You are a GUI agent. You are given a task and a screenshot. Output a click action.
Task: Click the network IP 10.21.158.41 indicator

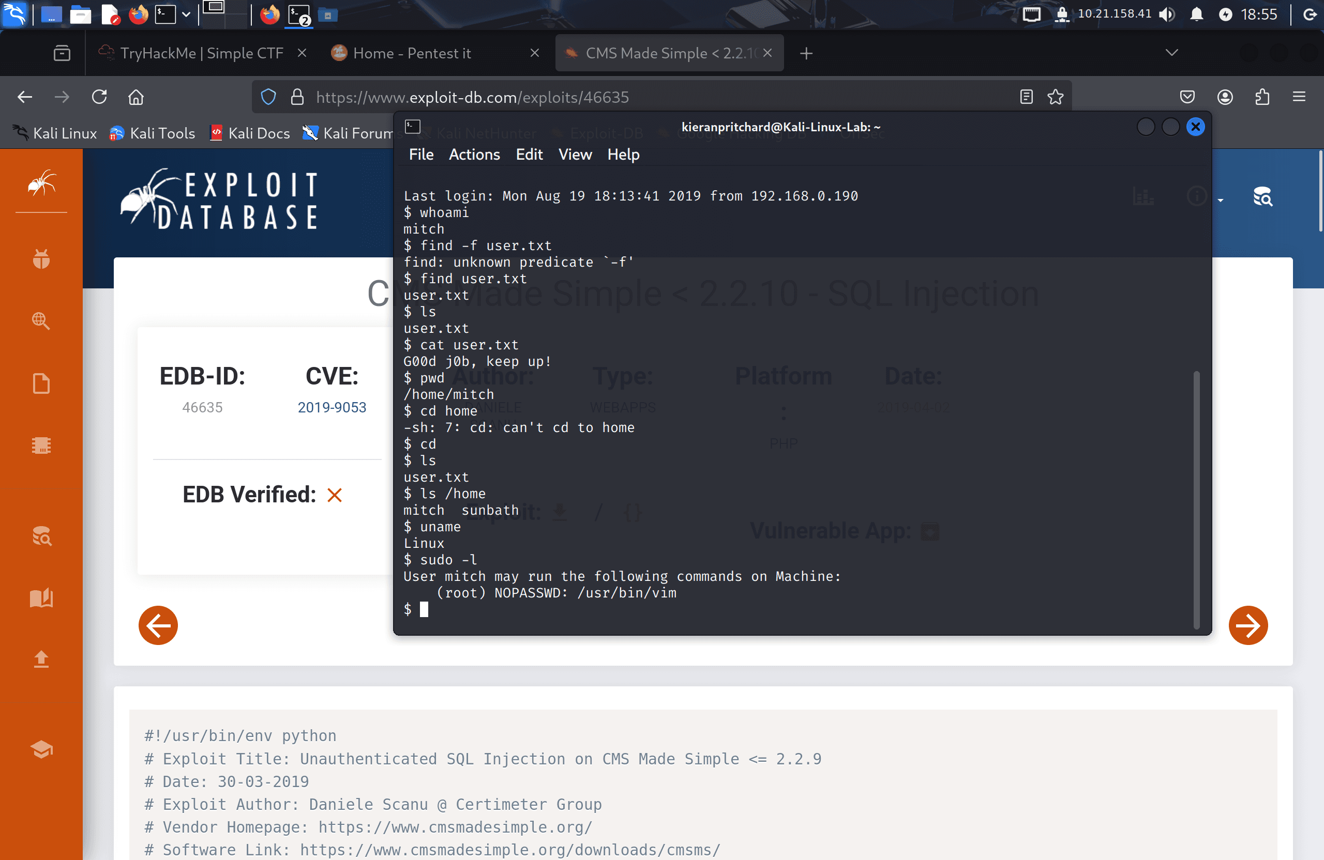click(1114, 14)
